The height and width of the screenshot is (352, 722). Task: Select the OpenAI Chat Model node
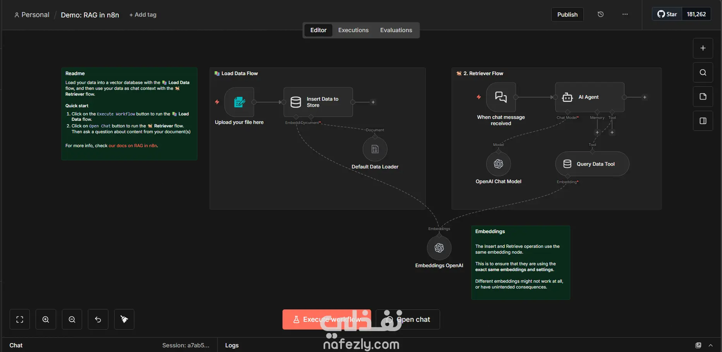click(498, 164)
